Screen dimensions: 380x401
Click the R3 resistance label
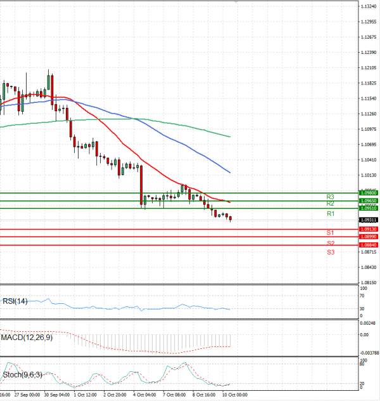pos(330,197)
